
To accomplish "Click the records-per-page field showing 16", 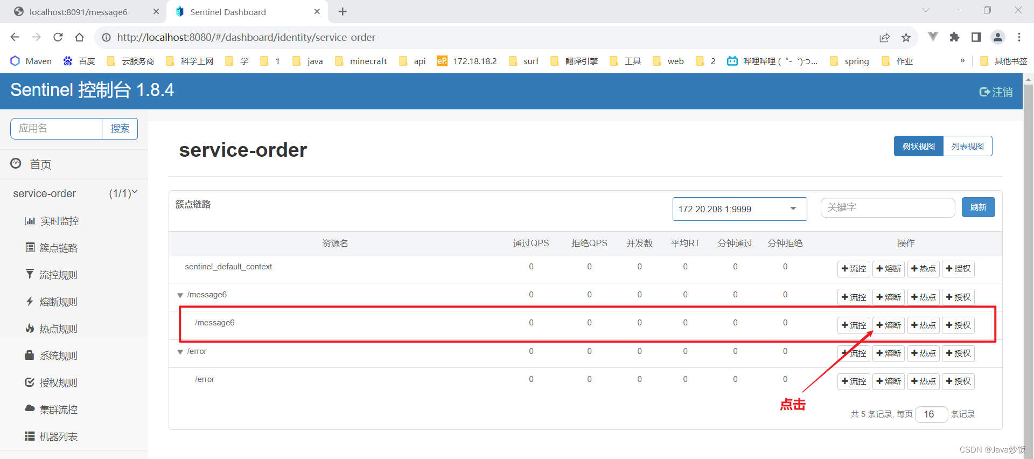I will pos(931,414).
